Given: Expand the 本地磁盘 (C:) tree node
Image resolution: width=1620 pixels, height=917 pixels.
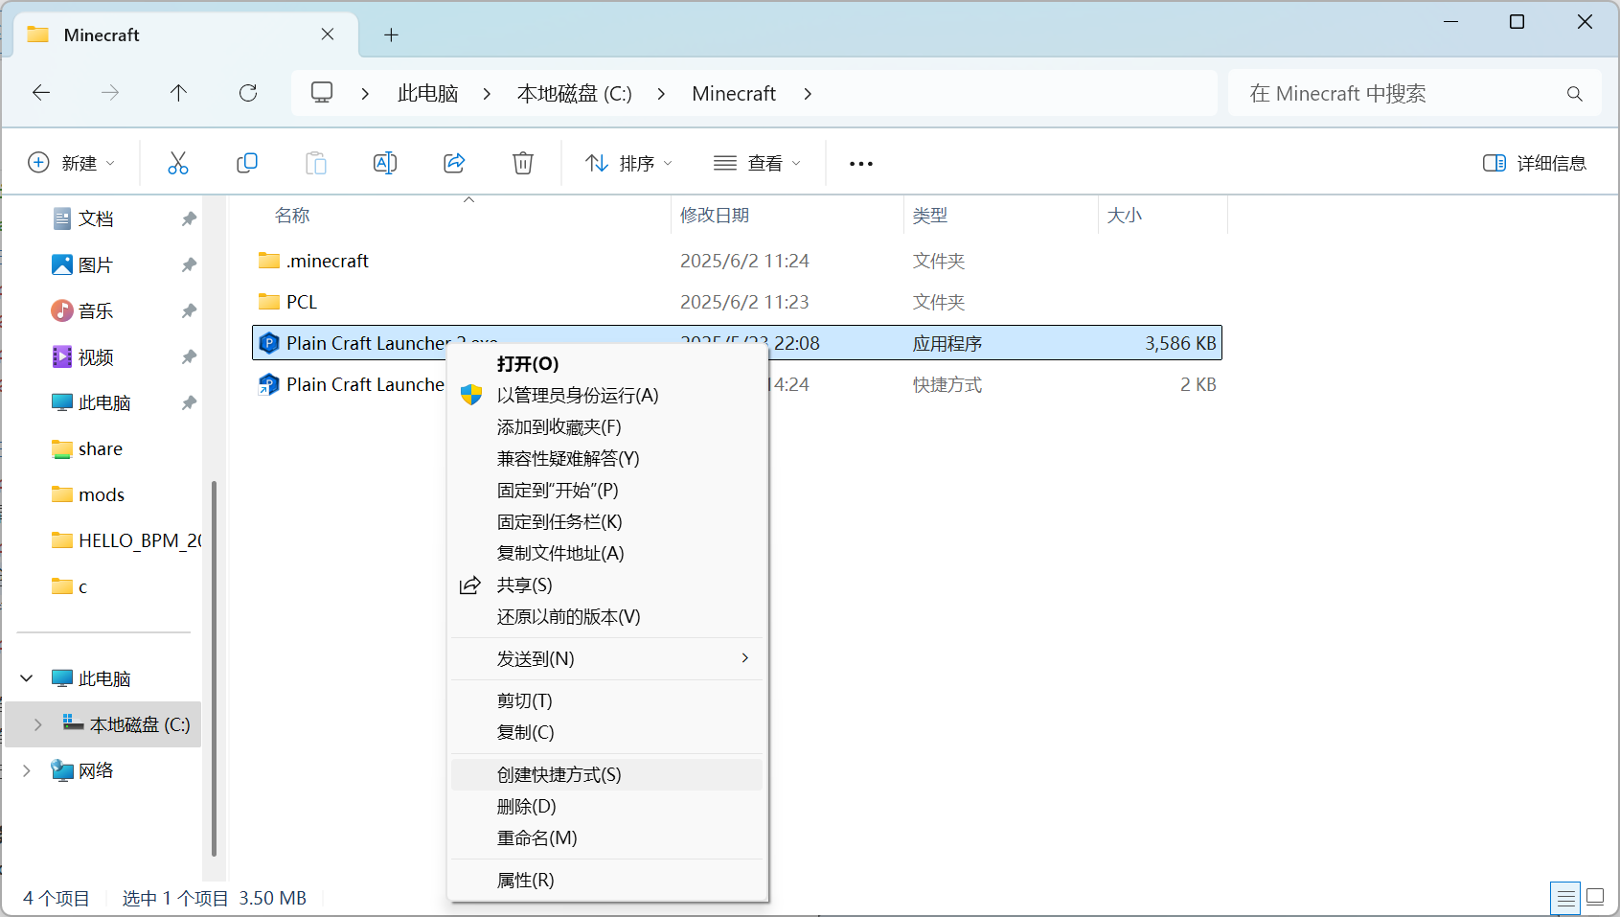Looking at the screenshot, I should pos(38,724).
